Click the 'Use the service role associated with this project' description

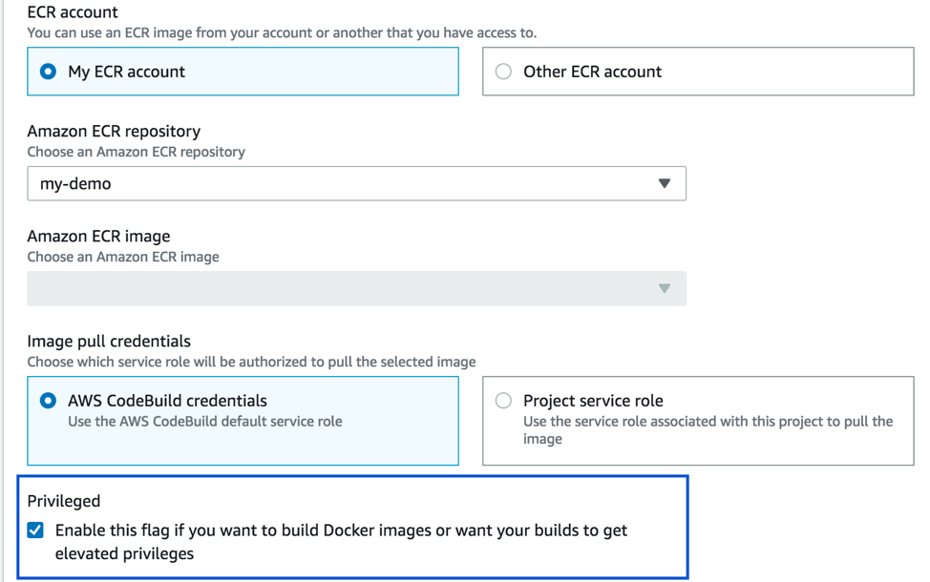pos(708,430)
